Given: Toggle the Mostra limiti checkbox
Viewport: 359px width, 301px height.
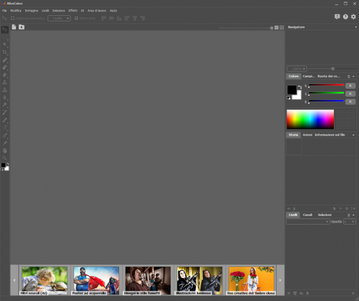Looking at the screenshot, I should coord(76,18).
